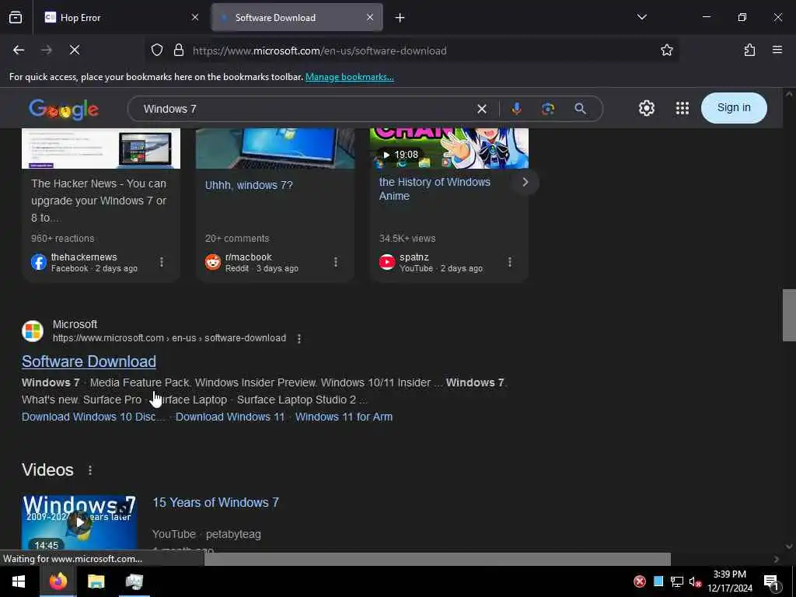Image resolution: width=796 pixels, height=597 pixels.
Task: Open the Google apps grid
Action: pyautogui.click(x=683, y=108)
